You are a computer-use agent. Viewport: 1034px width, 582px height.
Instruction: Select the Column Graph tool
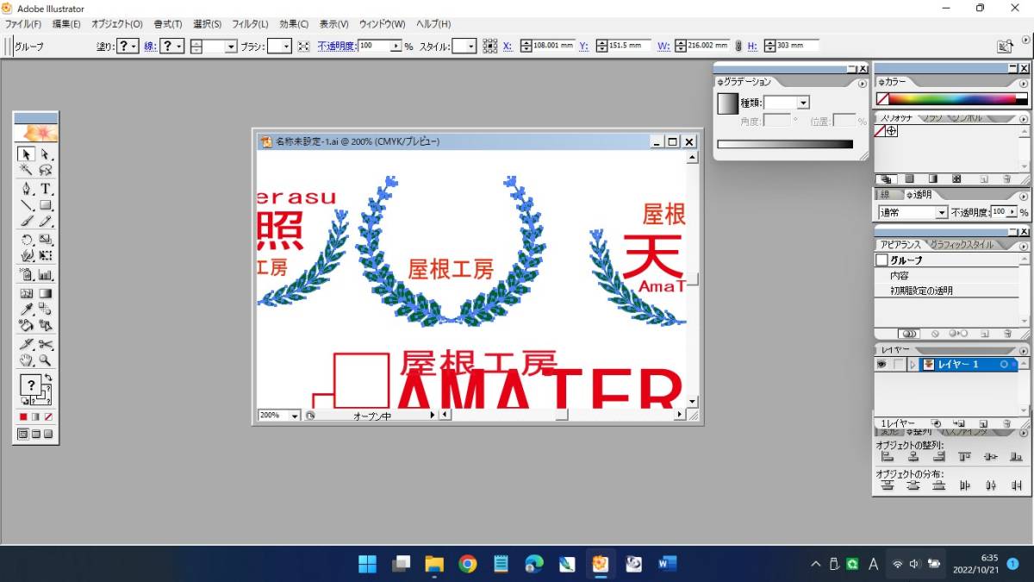click(46, 275)
